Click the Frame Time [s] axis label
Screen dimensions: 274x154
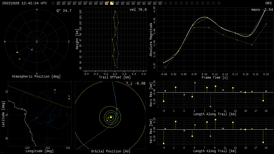215,78
